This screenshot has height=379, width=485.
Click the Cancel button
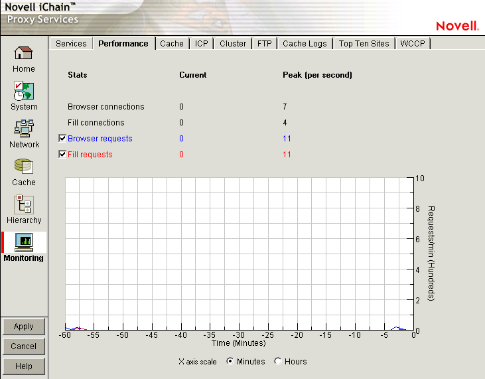(x=24, y=346)
